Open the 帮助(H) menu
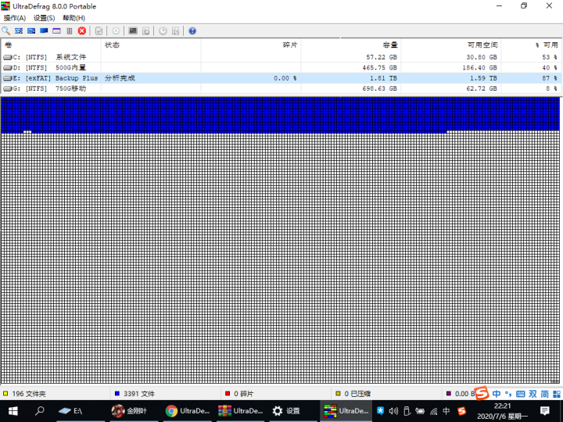 [74, 18]
